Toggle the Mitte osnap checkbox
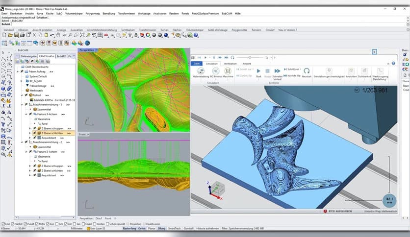Screen dimensions: 410x237 [x=37, y=224]
